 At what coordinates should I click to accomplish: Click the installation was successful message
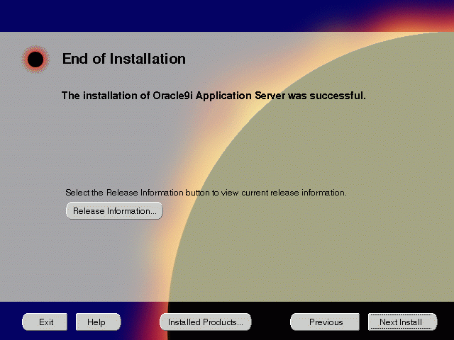pyautogui.click(x=214, y=96)
